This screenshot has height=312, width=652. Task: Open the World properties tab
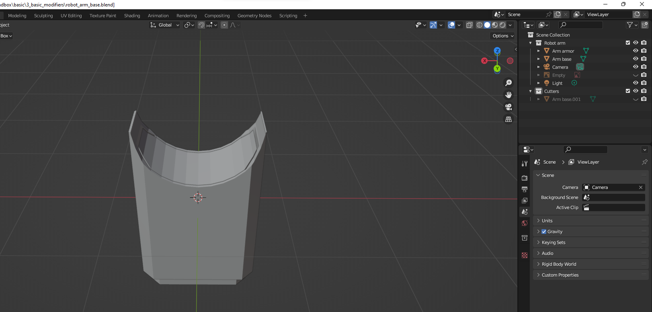[x=525, y=223]
